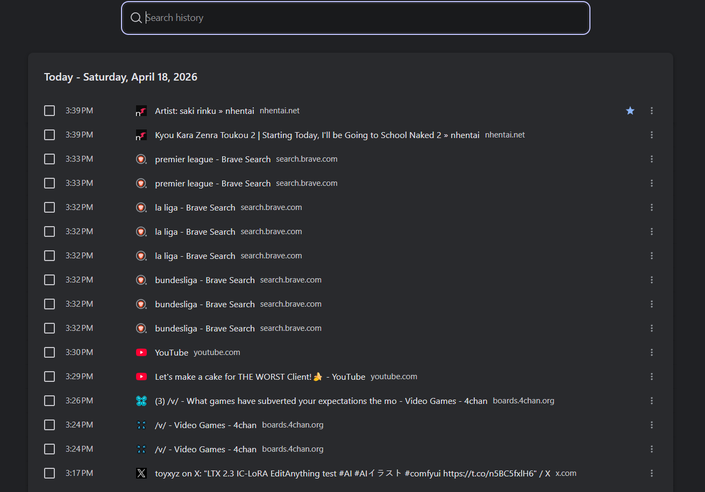The image size is (705, 492).
Task: Open the three-dot menu for the 3:30 PM YouTube entry
Action: coord(652,352)
